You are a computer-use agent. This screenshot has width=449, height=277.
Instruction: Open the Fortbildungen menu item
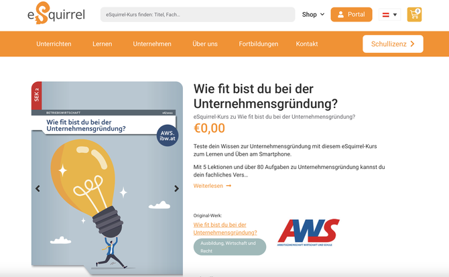tap(259, 44)
